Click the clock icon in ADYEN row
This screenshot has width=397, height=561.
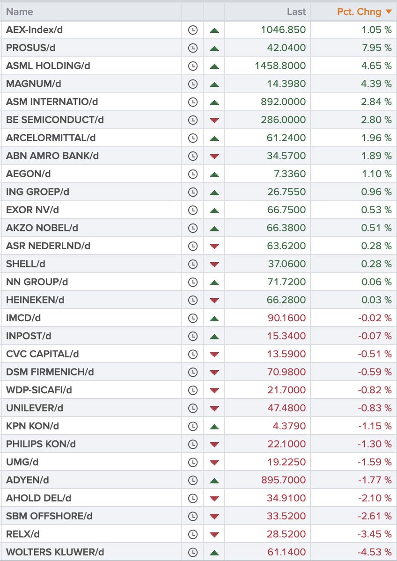[192, 480]
